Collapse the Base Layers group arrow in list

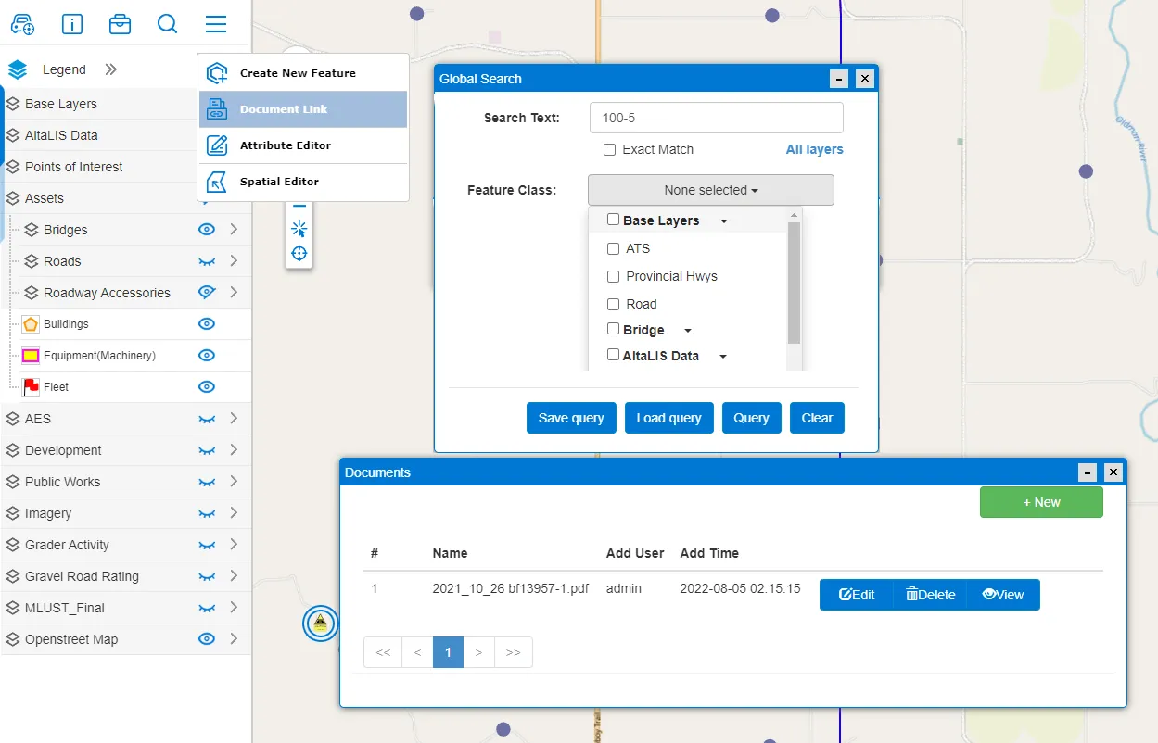tap(724, 221)
